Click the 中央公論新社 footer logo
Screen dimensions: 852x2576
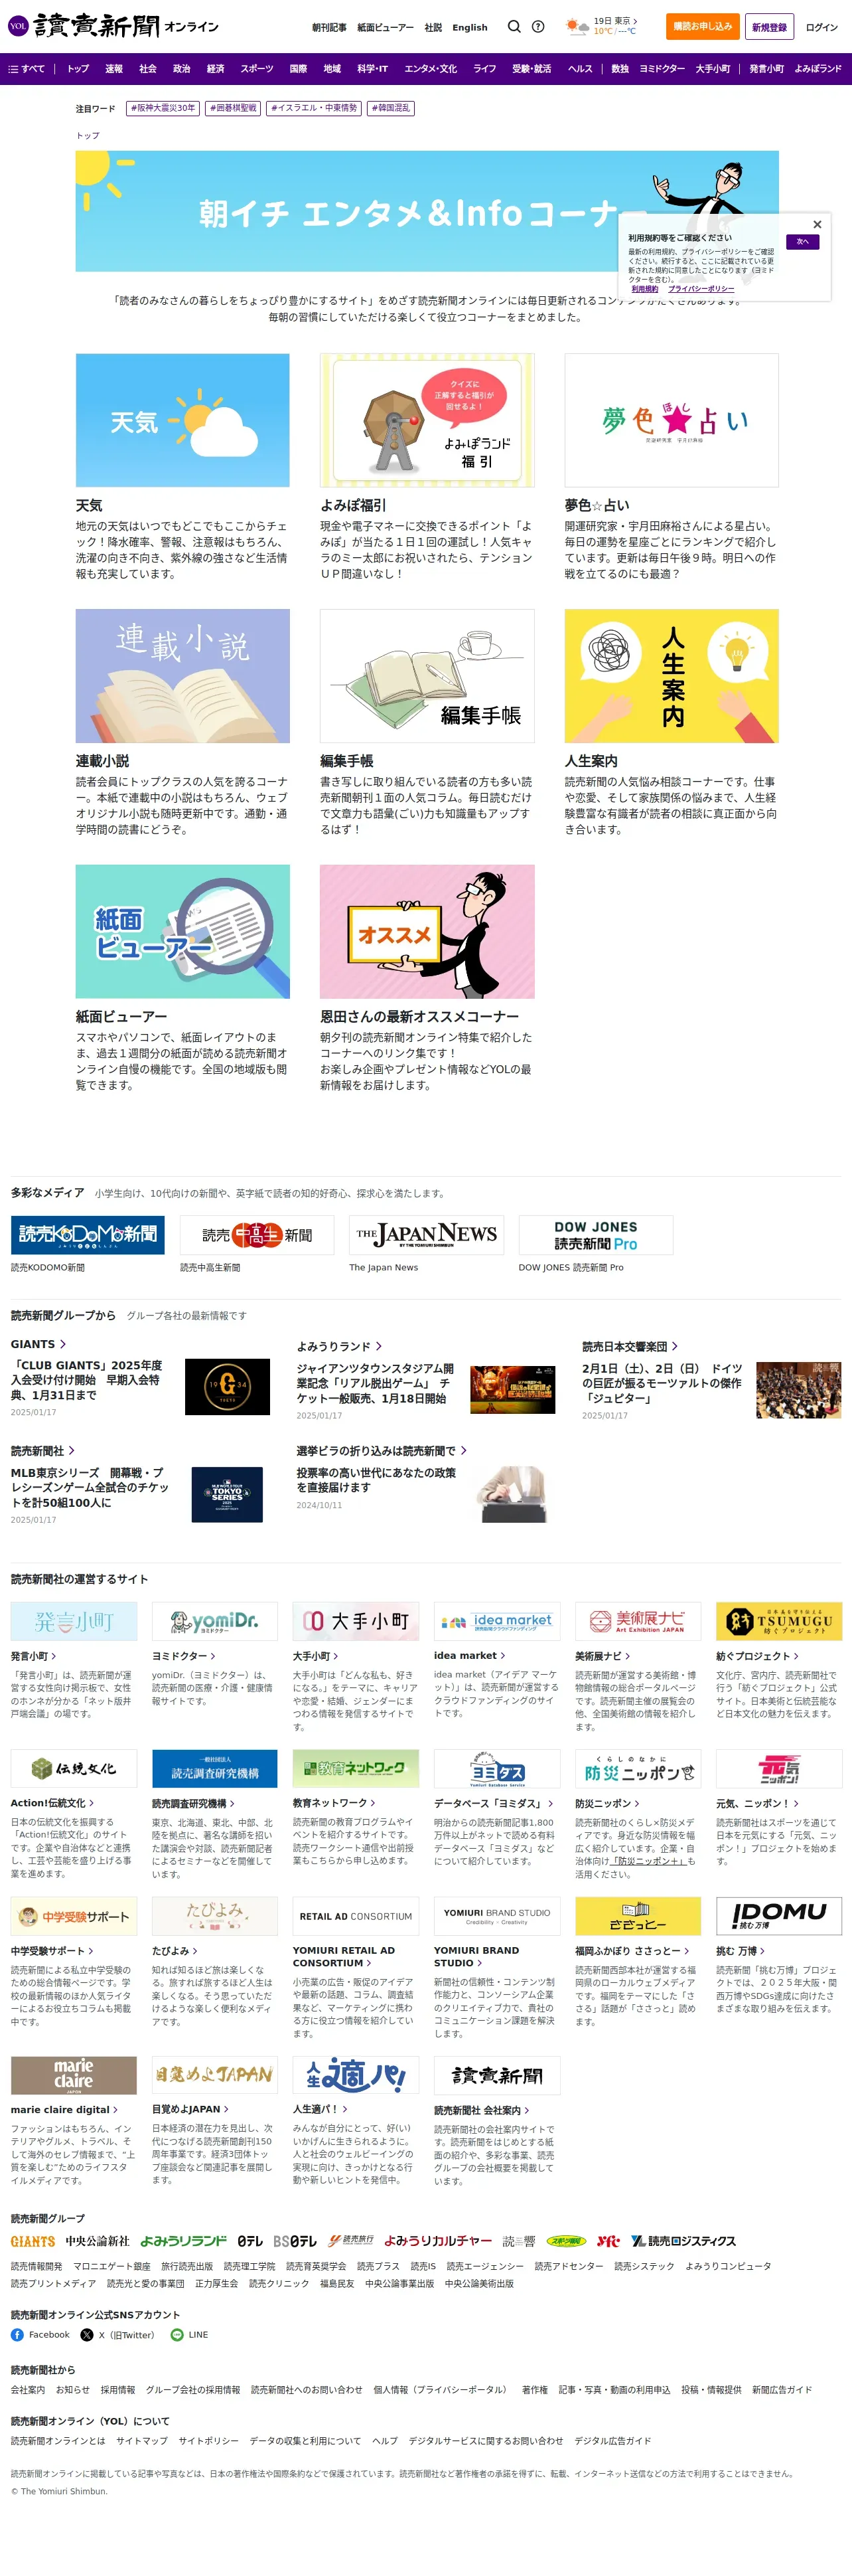[x=97, y=2241]
